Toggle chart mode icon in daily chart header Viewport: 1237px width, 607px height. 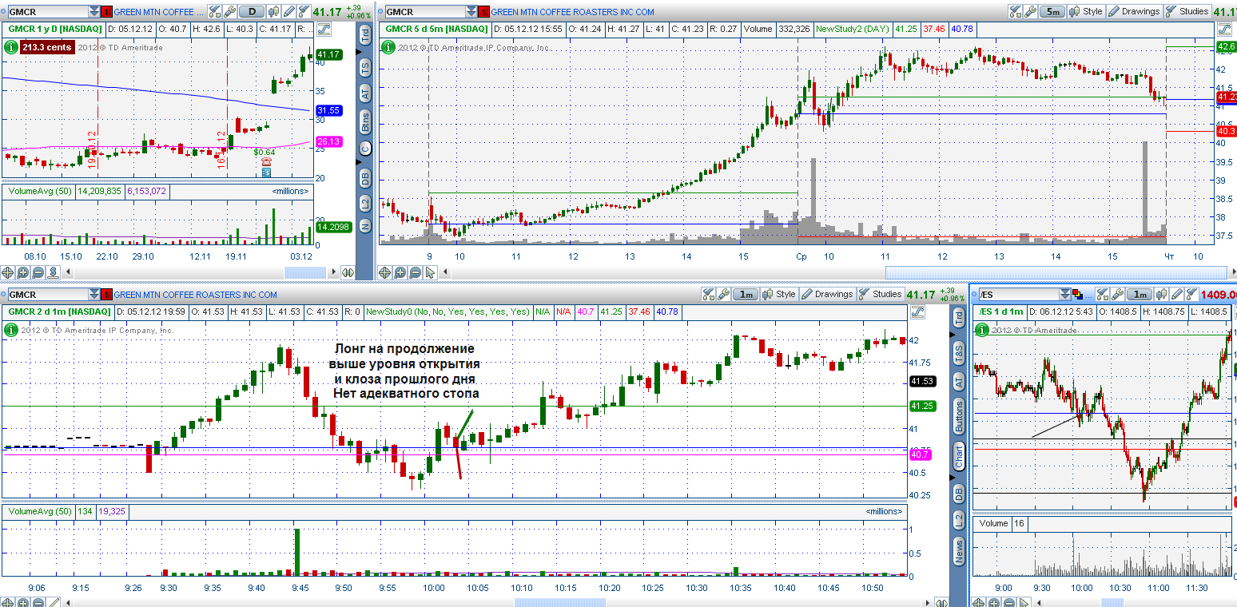click(x=325, y=29)
